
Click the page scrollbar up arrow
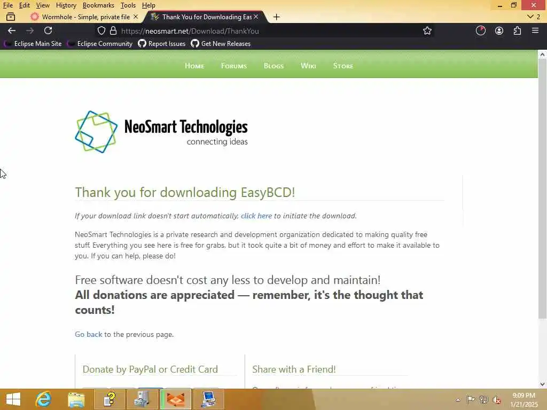coord(542,54)
